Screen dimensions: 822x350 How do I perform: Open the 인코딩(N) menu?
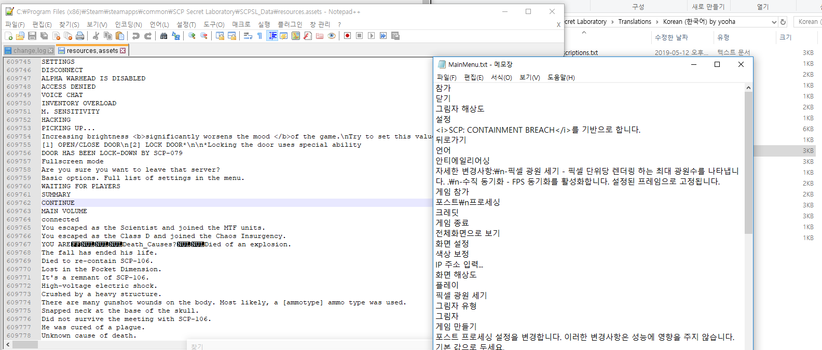128,24
